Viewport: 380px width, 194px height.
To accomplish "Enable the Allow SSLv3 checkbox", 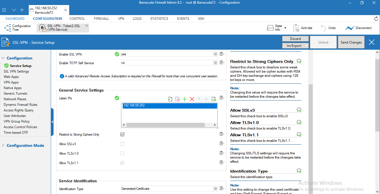I will 122,144.
